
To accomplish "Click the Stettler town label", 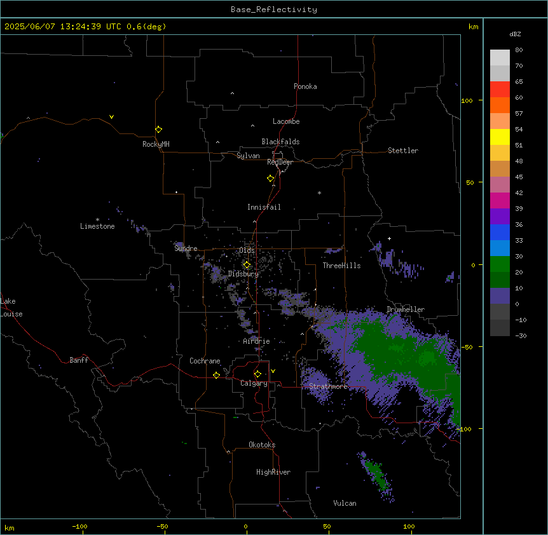I will pos(403,151).
